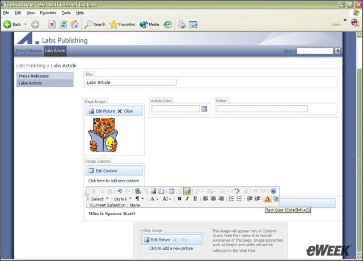Viewport: 363px width, 261px height.
Task: Align text right in editor toolbar
Action: [221, 199]
